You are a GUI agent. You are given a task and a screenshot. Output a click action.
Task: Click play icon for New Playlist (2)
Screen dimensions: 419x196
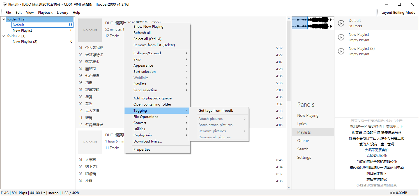click(x=341, y=51)
